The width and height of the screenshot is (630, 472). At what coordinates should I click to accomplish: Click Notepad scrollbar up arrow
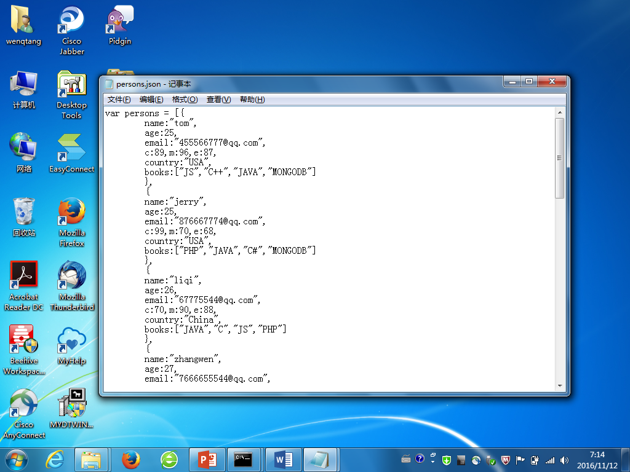(559, 112)
